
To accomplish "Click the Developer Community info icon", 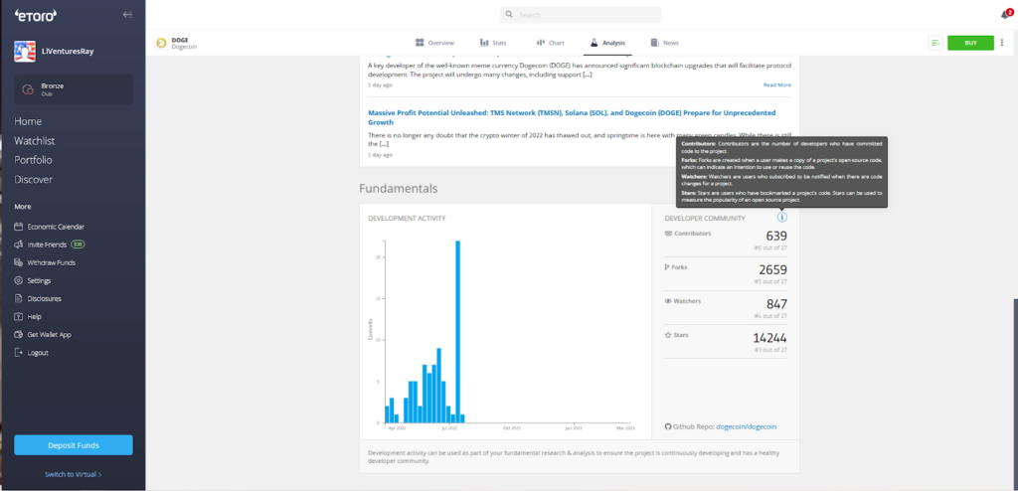I will coord(781,218).
